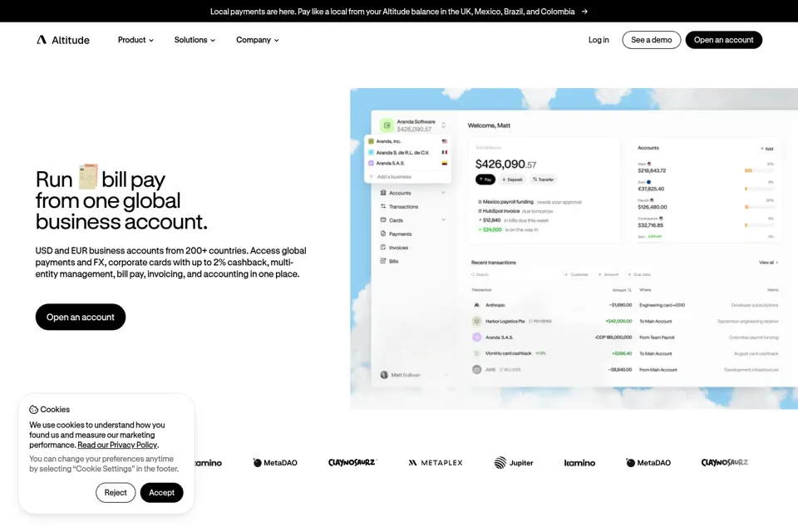Click Log in

coord(598,40)
